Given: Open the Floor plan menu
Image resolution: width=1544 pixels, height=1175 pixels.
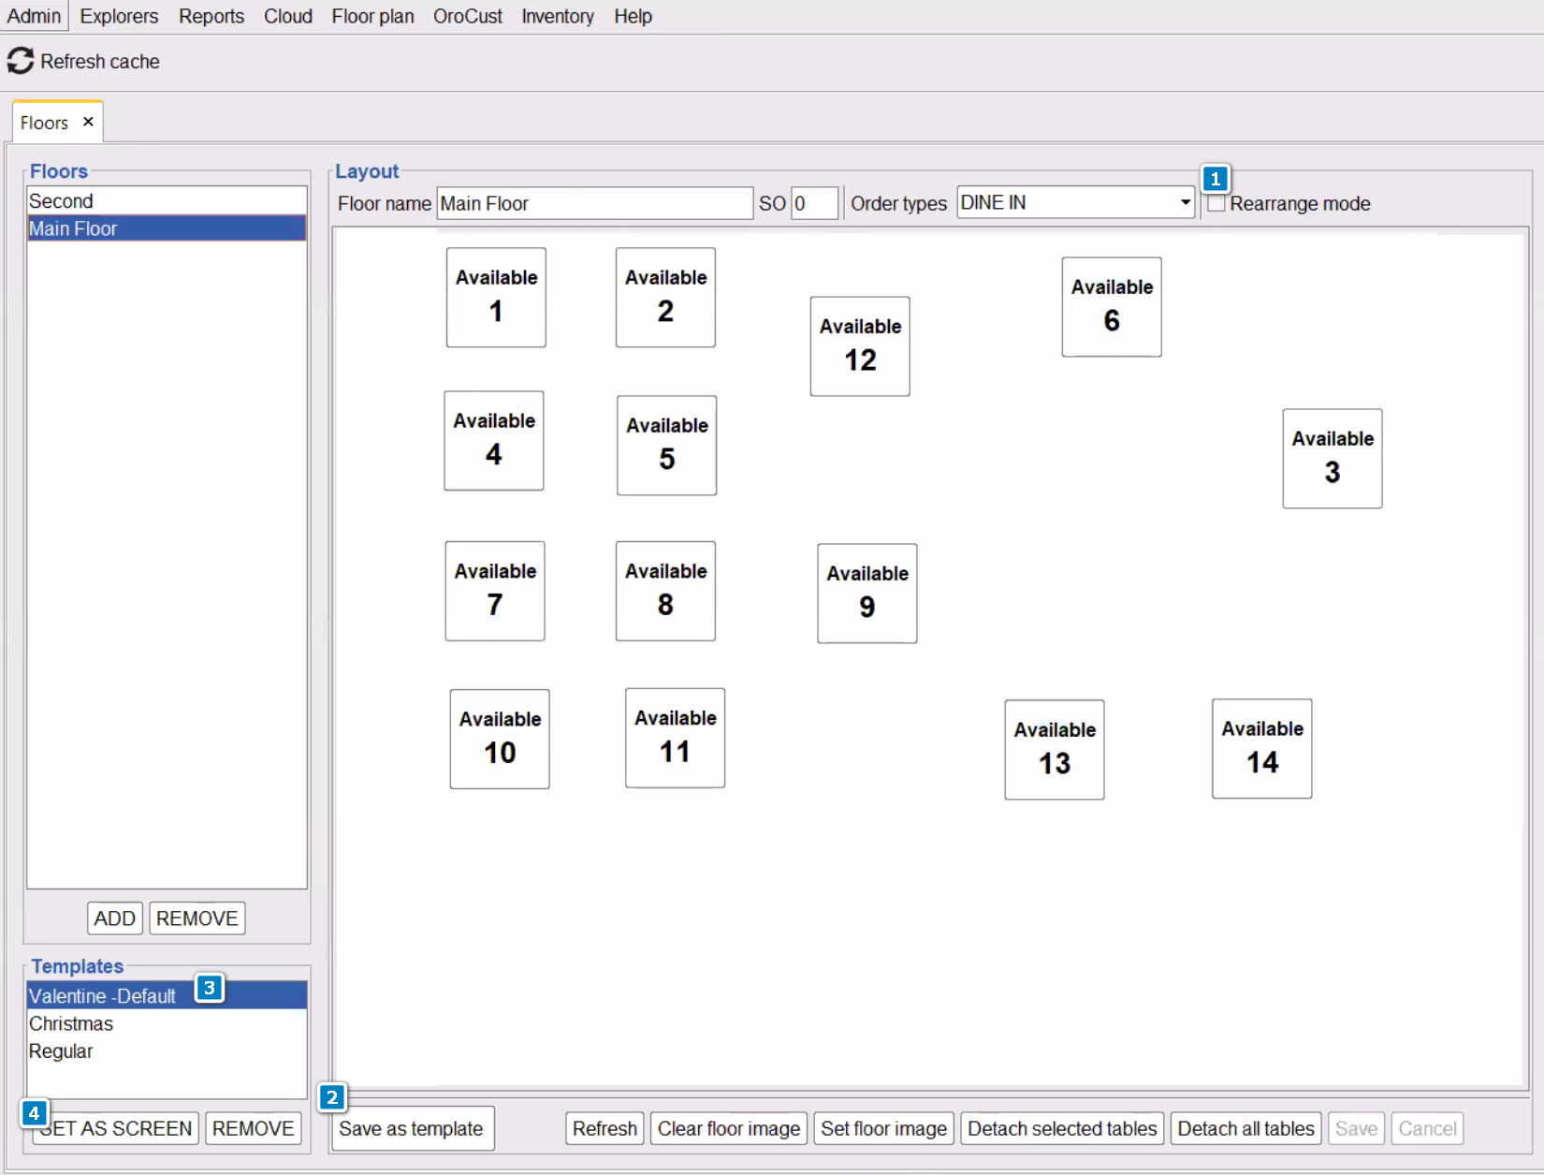Looking at the screenshot, I should point(372,16).
